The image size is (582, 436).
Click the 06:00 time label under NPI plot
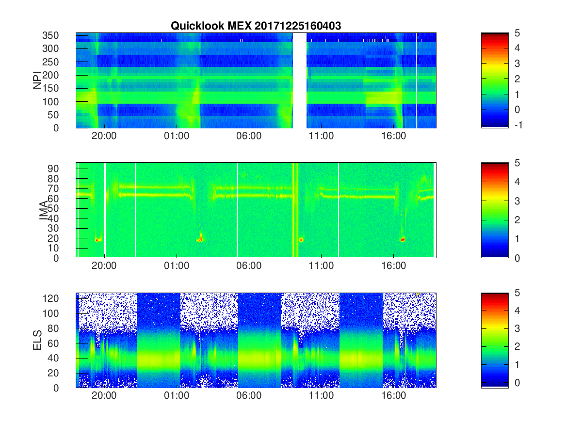tap(249, 136)
